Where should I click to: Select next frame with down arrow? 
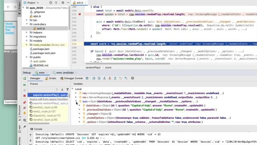click(x=62, y=89)
